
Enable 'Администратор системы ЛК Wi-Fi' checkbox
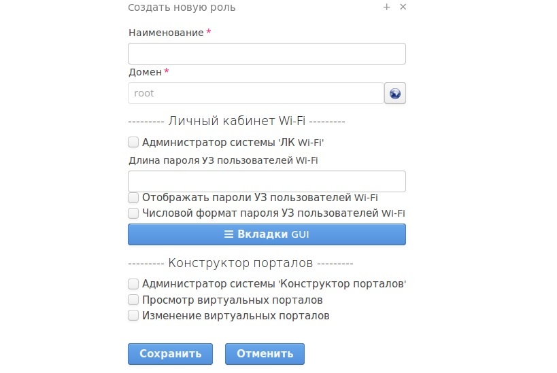pyautogui.click(x=133, y=143)
